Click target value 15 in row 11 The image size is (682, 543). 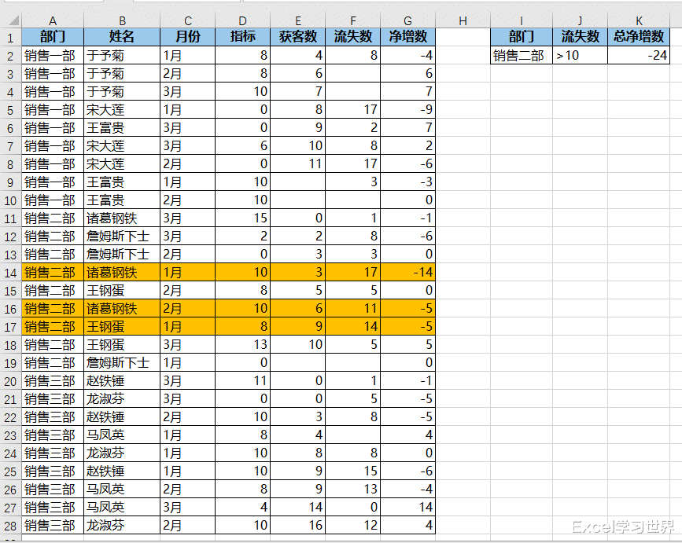[x=243, y=218]
